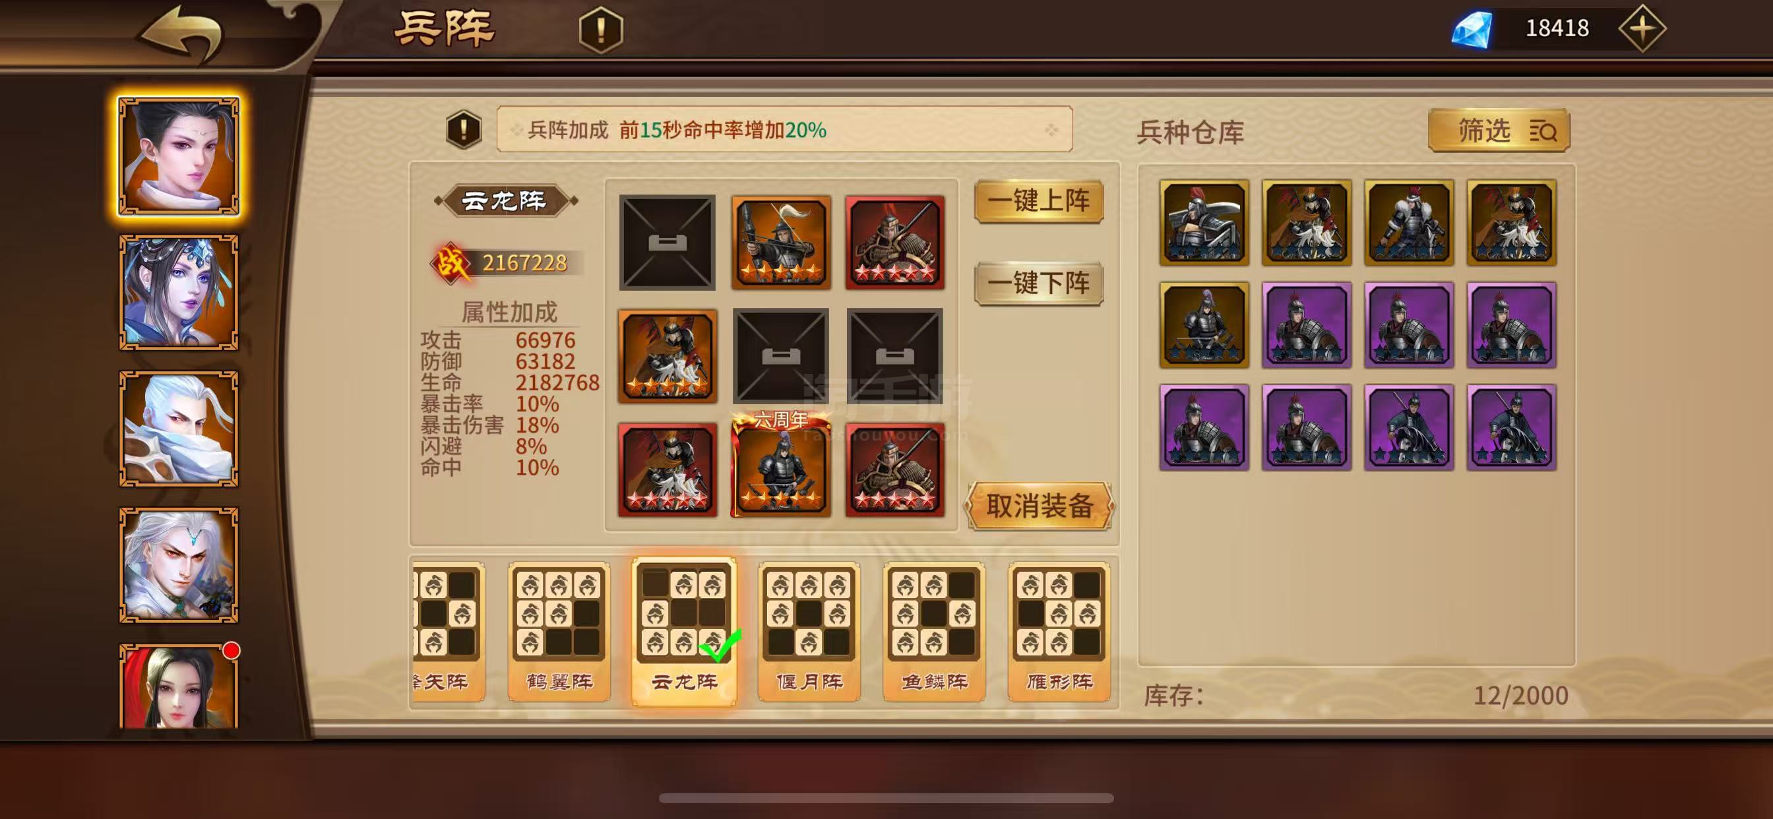Tap the plus icon to add diamonds
The width and height of the screenshot is (1773, 819).
pyautogui.click(x=1642, y=29)
